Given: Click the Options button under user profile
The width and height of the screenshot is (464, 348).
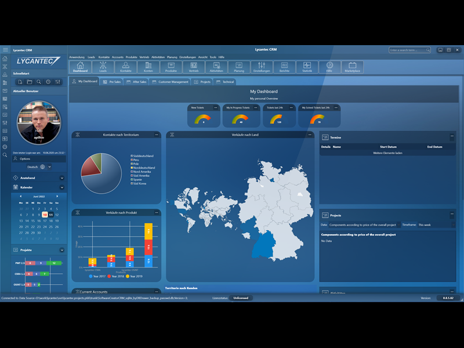Looking at the screenshot, I should [39, 159].
